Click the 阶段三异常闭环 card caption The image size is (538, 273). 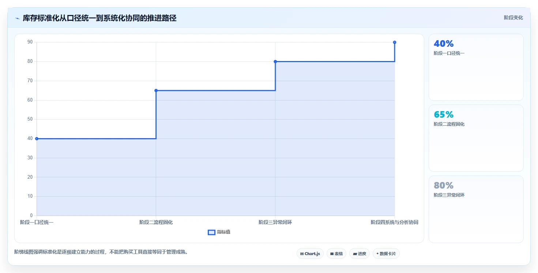click(449, 195)
